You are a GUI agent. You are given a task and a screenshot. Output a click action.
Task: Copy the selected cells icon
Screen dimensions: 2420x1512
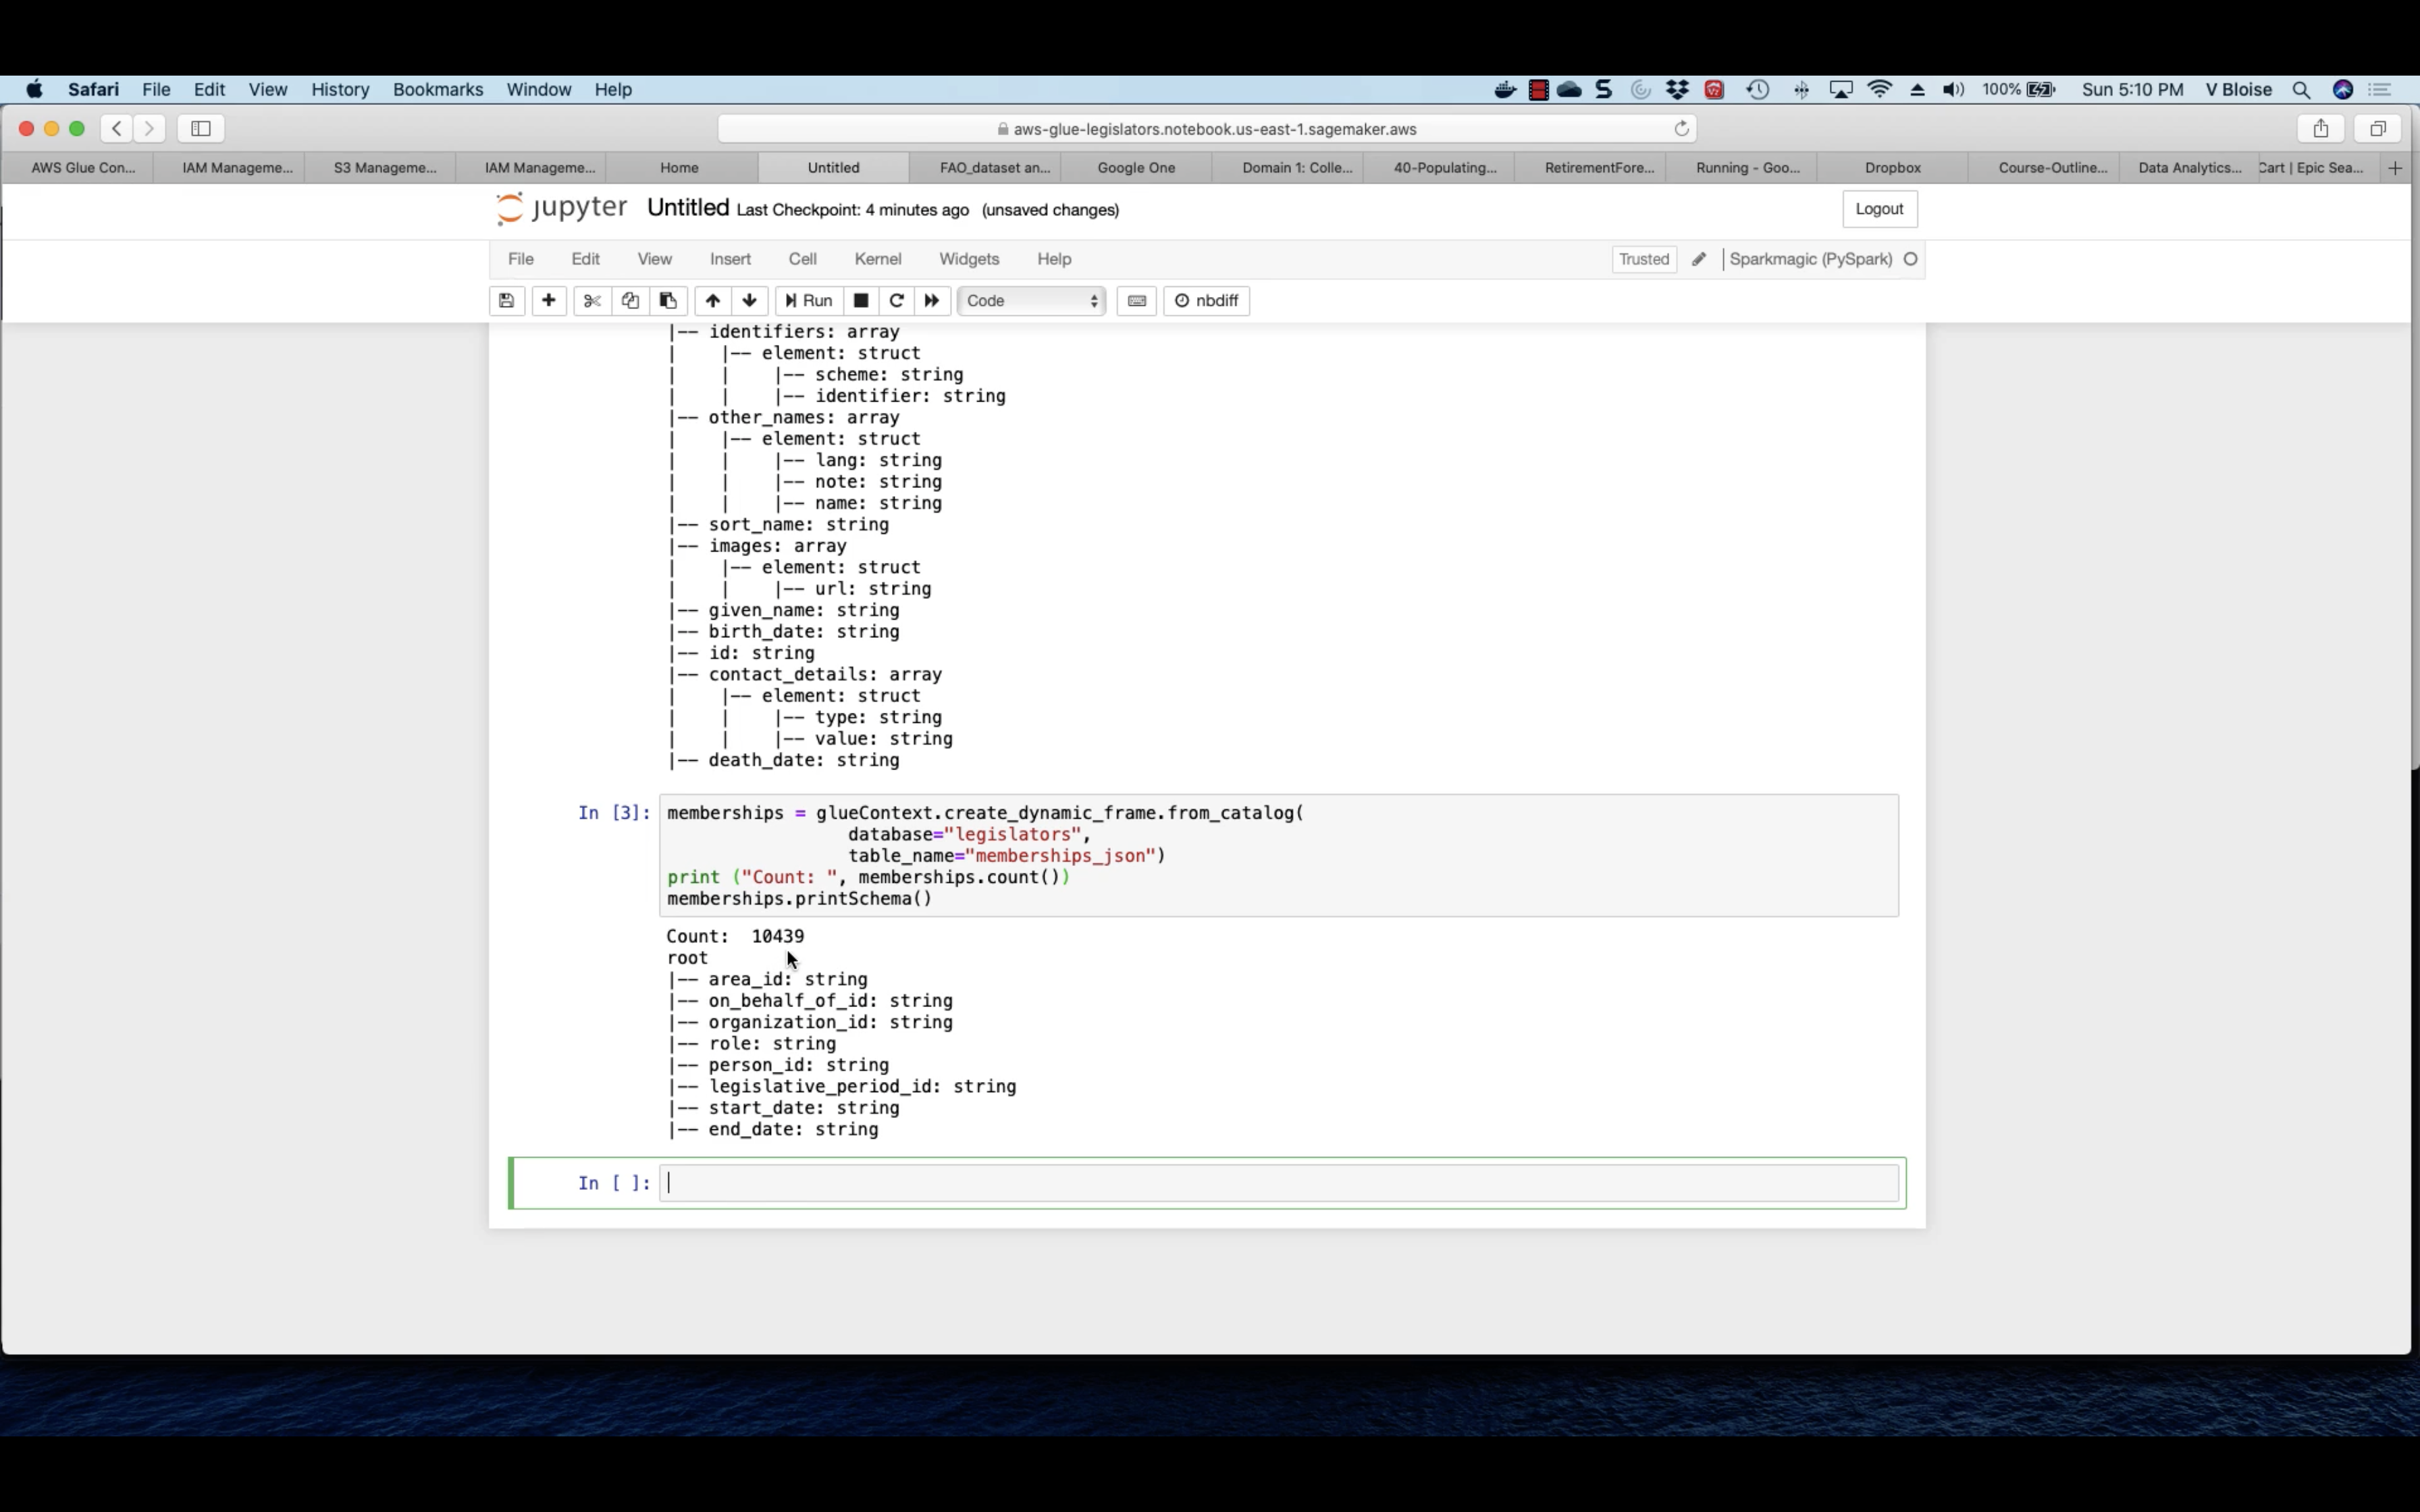(x=630, y=301)
